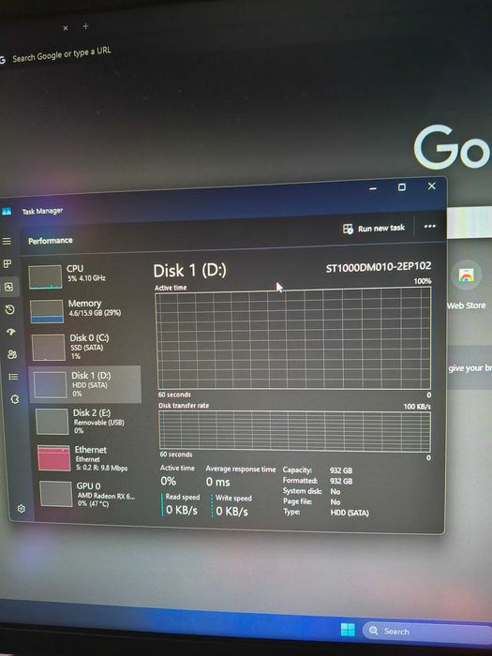Open the Windows Start button

tap(348, 630)
